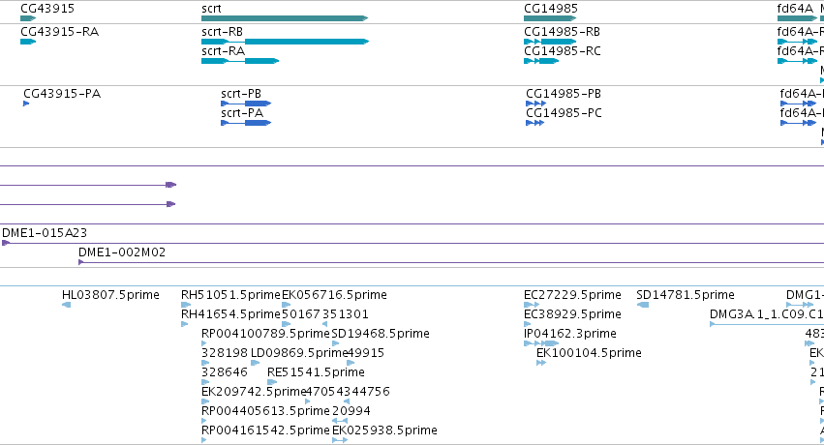
Task: Click the DME1-015A23 clone label
Action: click(45, 232)
